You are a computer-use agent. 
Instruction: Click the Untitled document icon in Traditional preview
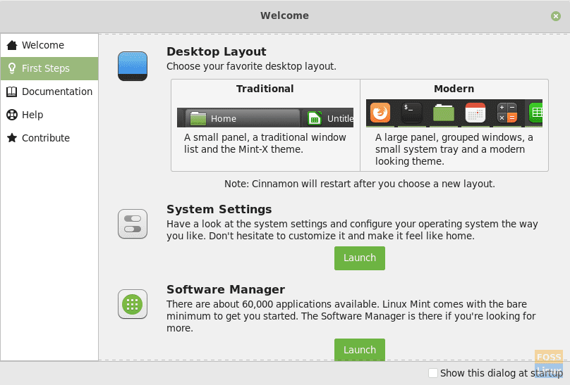point(315,118)
